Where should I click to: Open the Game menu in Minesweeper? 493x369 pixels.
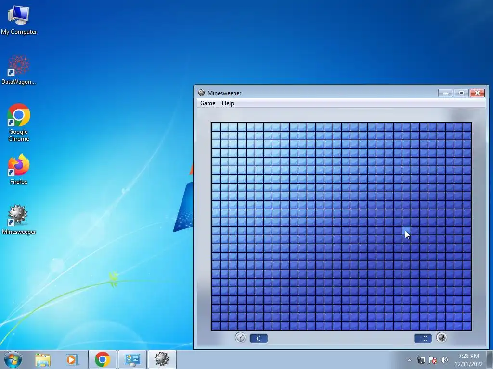tap(208, 103)
